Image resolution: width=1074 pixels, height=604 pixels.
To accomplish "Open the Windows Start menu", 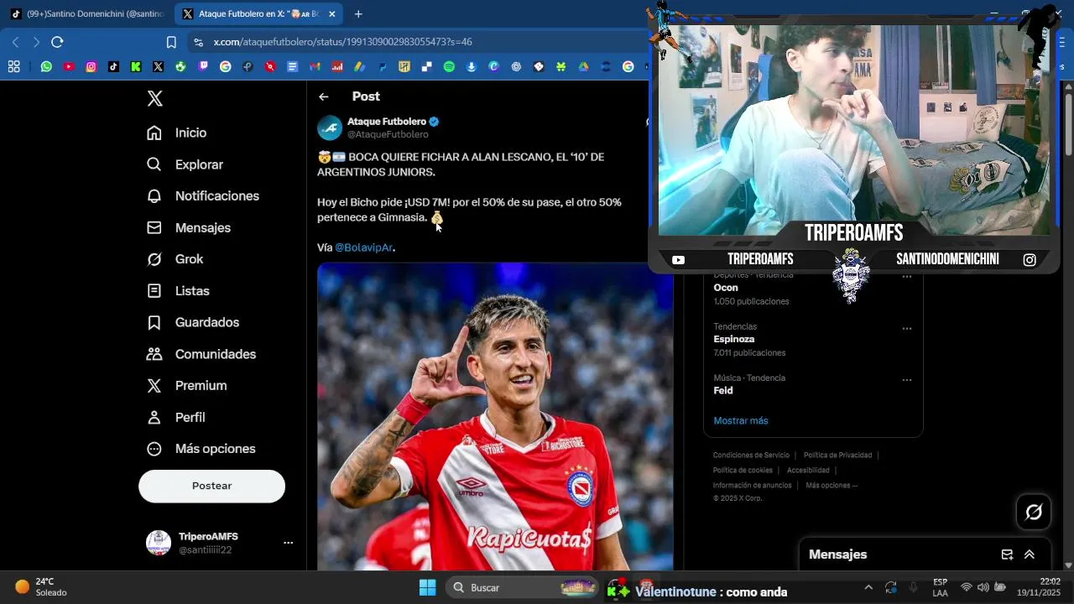I will (x=427, y=587).
